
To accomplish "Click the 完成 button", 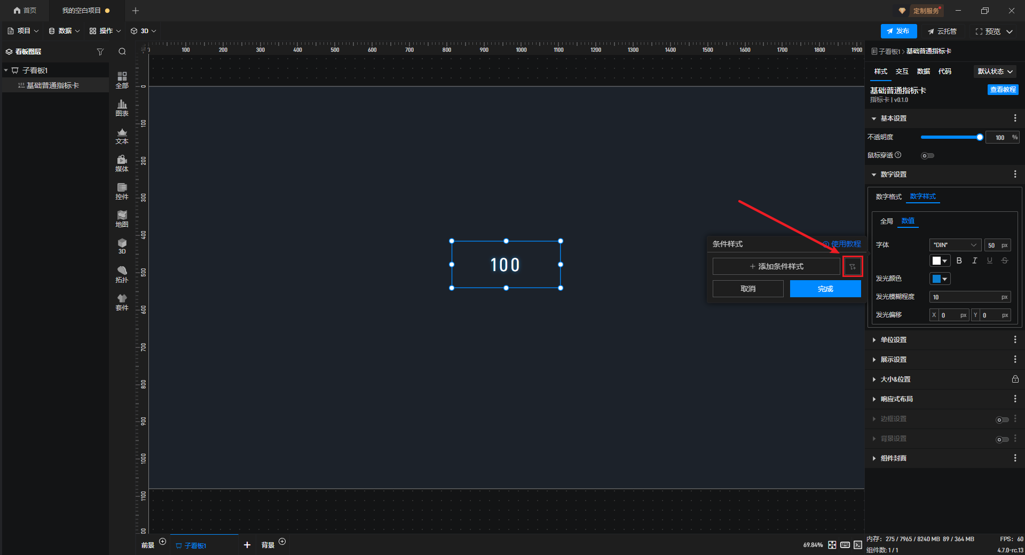I will 825,289.
